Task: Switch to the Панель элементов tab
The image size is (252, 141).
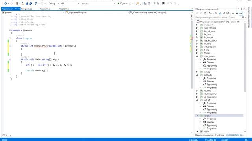Action: point(204,135)
